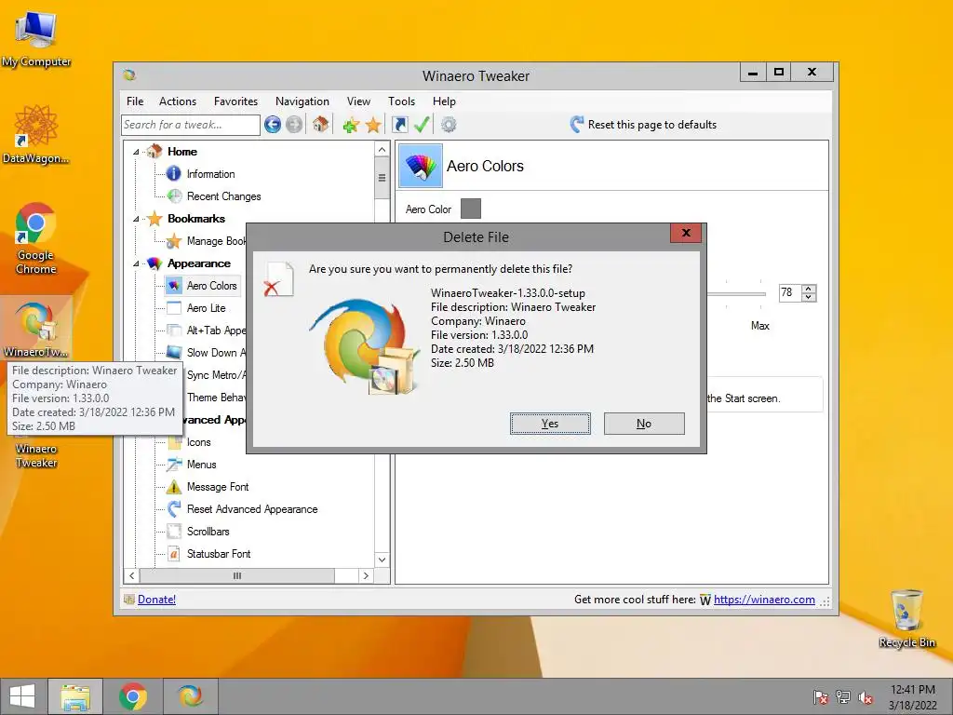Screen dimensions: 953x715
Task: Go to Home page via house icon
Action: click(321, 125)
